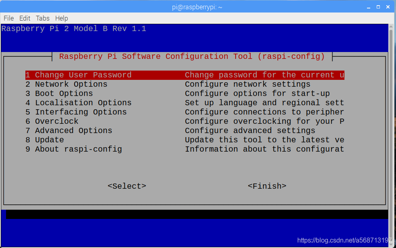Screen dimensions: 396x248
Task: Choose '9 About raspi-config' row
Action: (x=185, y=149)
